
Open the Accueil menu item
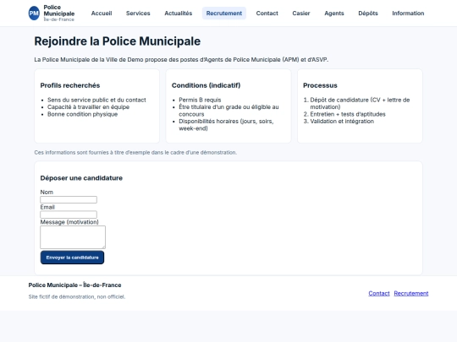coord(102,13)
